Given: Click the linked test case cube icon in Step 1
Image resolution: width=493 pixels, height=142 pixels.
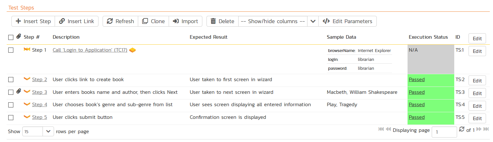Looking at the screenshot, I should [132, 50].
